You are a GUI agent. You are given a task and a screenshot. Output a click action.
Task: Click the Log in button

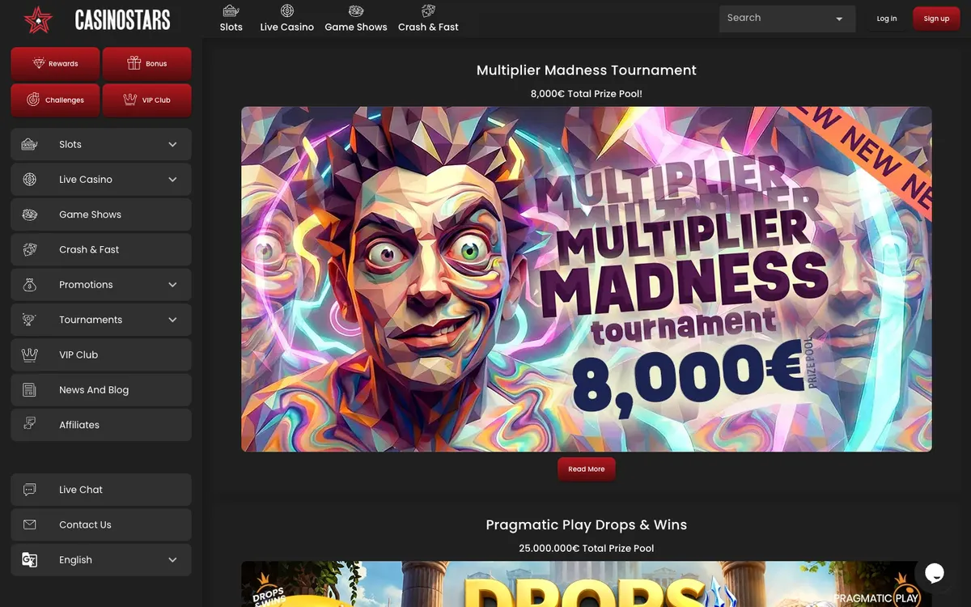tap(887, 19)
